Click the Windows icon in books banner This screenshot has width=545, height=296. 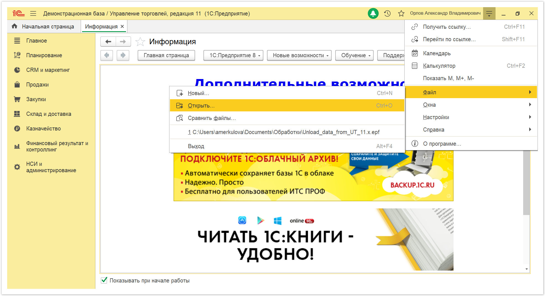click(x=277, y=221)
